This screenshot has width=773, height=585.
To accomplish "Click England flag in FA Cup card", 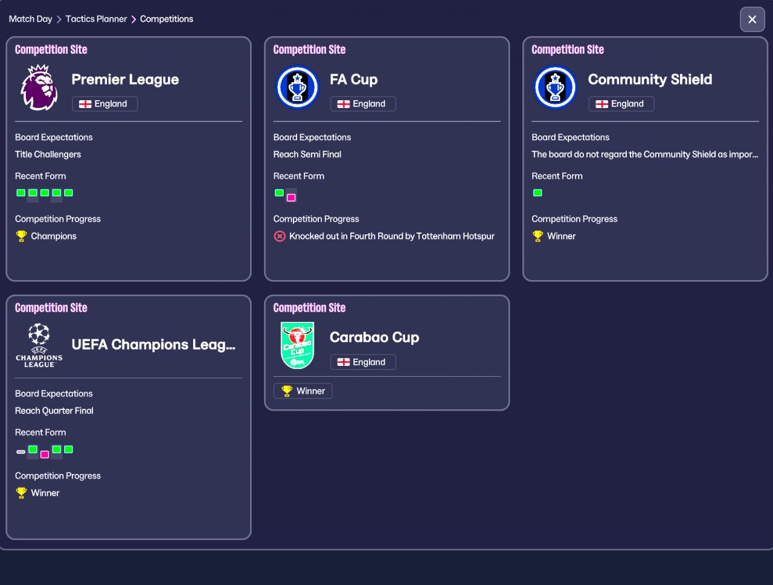I will pyautogui.click(x=344, y=104).
